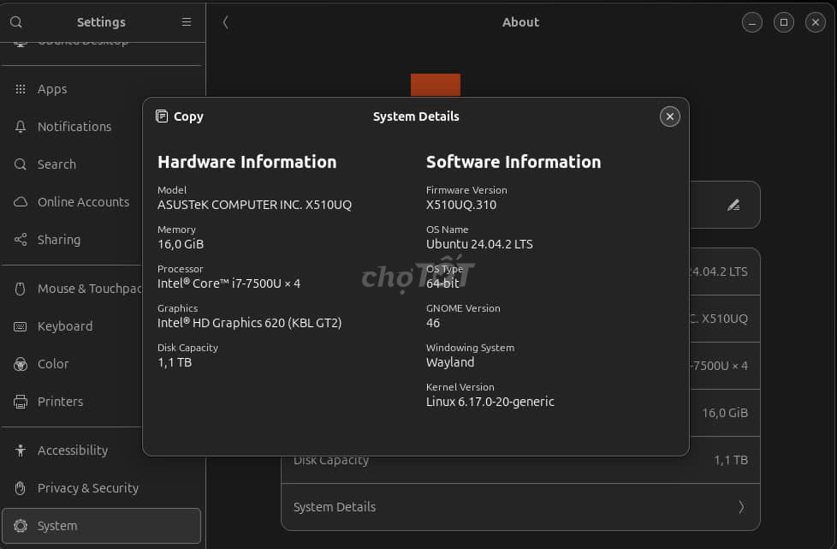
Task: Click the graphics text Intel HD Graphics 620
Action: (x=249, y=323)
